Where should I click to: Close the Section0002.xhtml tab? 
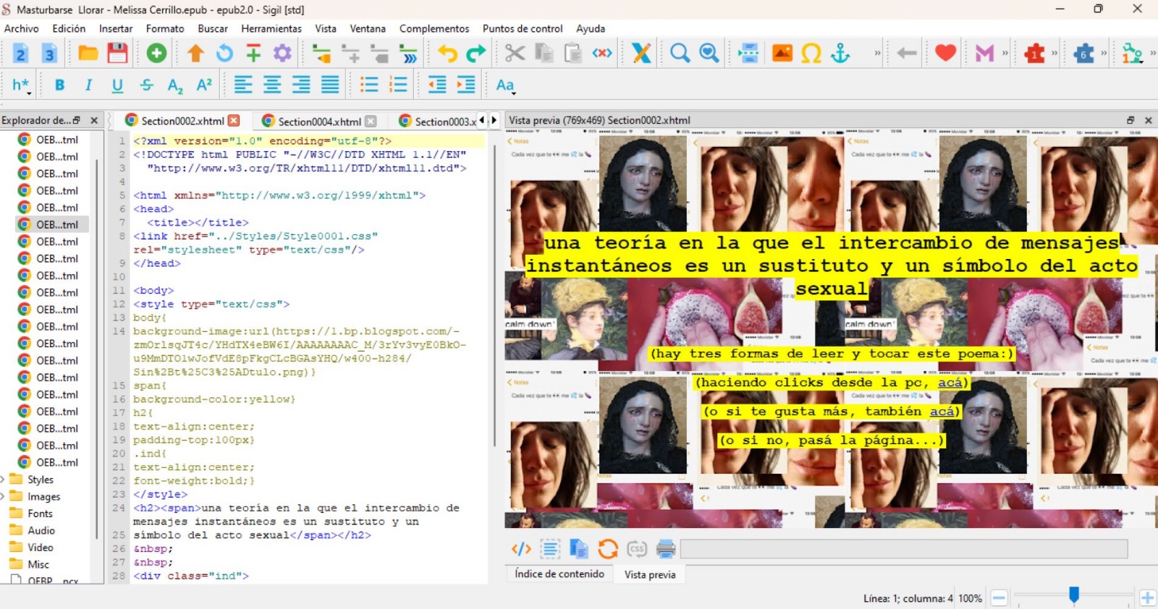click(x=234, y=121)
